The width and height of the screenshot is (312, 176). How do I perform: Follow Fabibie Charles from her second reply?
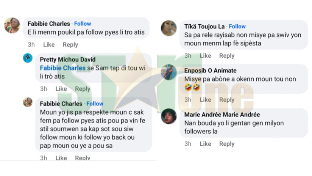coord(95,104)
